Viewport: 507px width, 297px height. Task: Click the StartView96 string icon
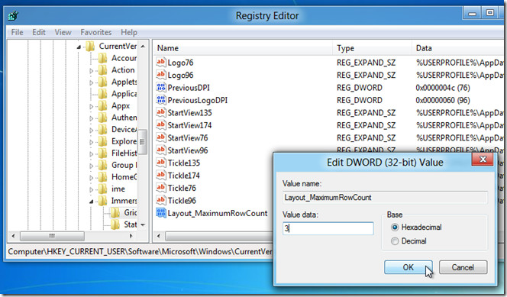click(160, 150)
